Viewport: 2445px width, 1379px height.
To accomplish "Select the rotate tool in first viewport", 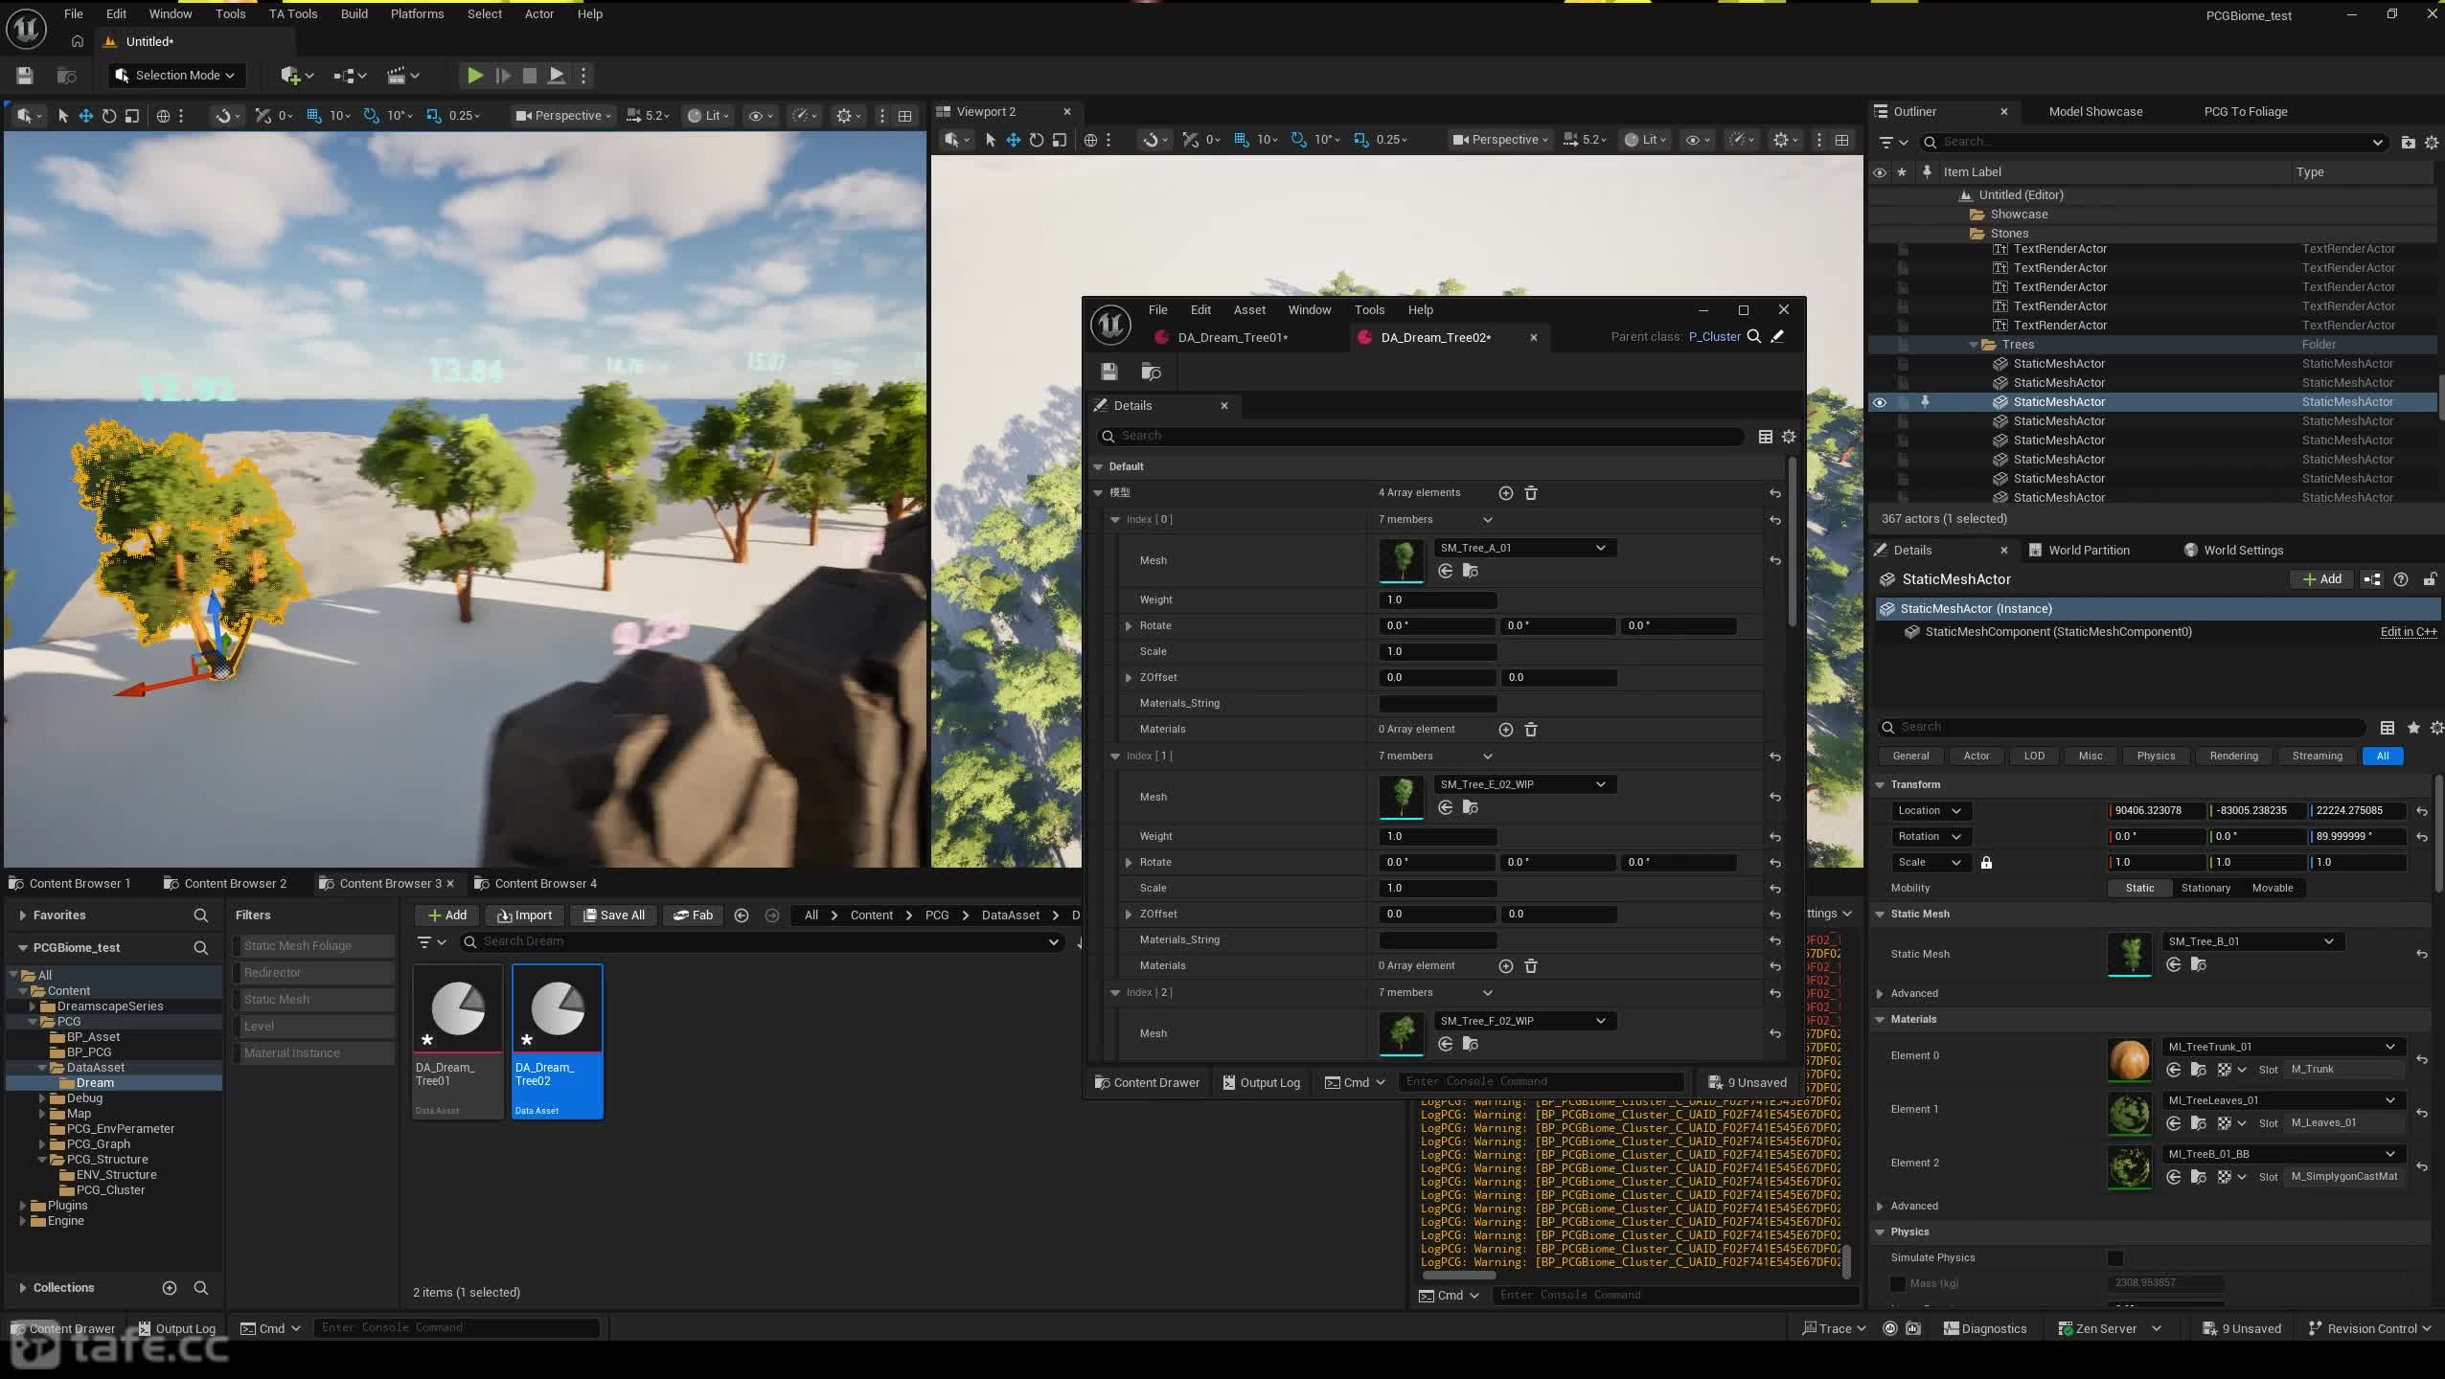I will tap(109, 116).
